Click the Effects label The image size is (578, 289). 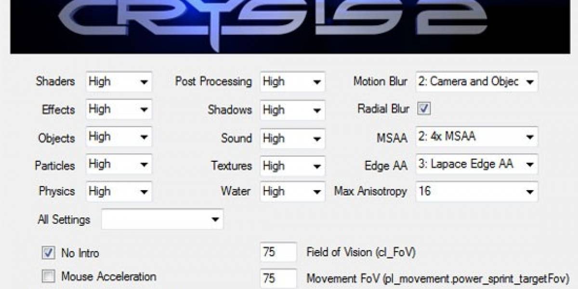coord(59,110)
